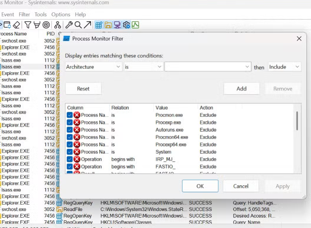Image resolution: width=311 pixels, height=228 pixels.
Task: Uncheck the Procmon.exe filter checkbox
Action: tap(70, 115)
